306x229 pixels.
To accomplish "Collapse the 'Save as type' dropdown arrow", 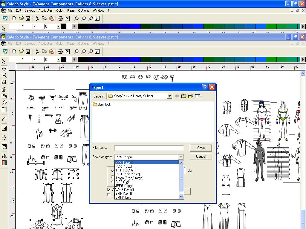I will coord(181,157).
